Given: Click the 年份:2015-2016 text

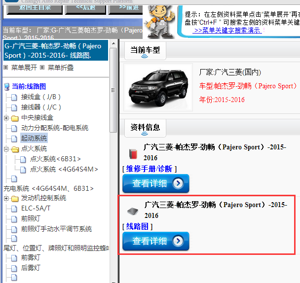Looking at the screenshot, I should click(x=222, y=100).
